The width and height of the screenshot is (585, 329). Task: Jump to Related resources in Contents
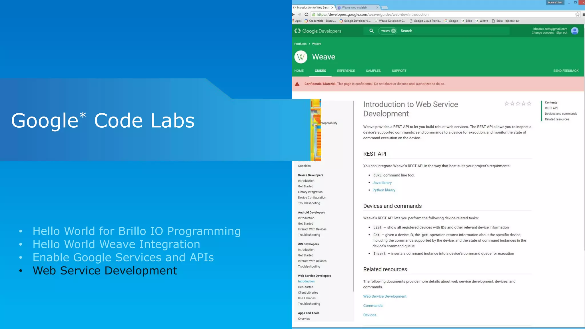(x=557, y=119)
